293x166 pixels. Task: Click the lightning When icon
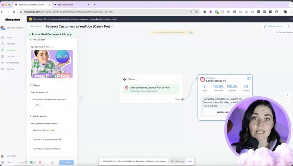pos(125,80)
